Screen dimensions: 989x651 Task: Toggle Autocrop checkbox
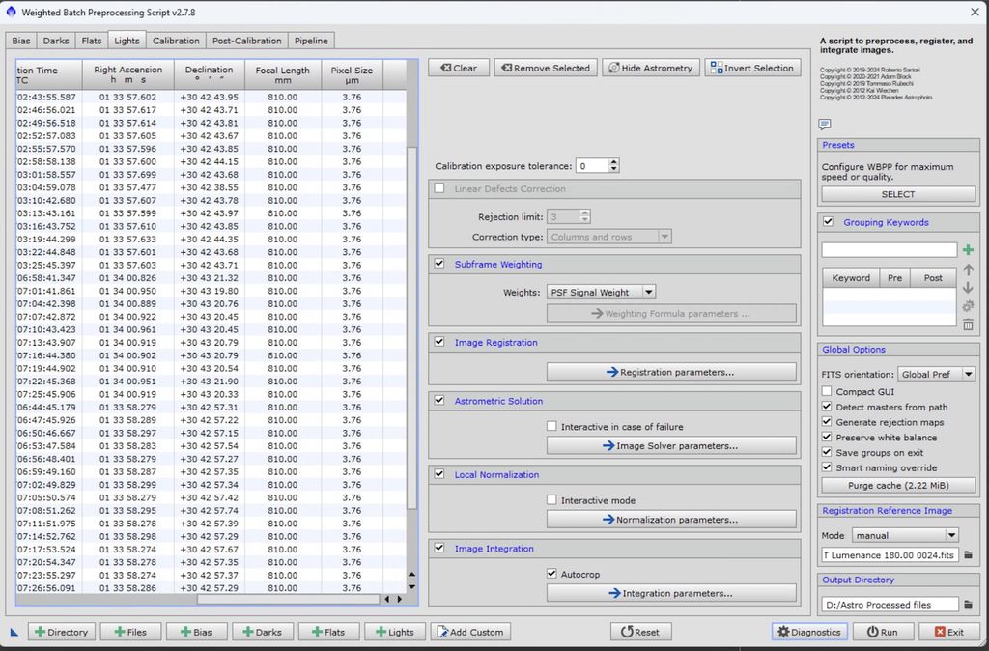pos(551,574)
